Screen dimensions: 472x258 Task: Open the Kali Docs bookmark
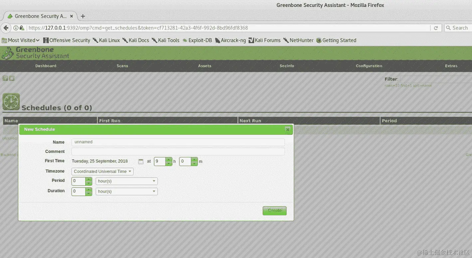click(x=136, y=41)
